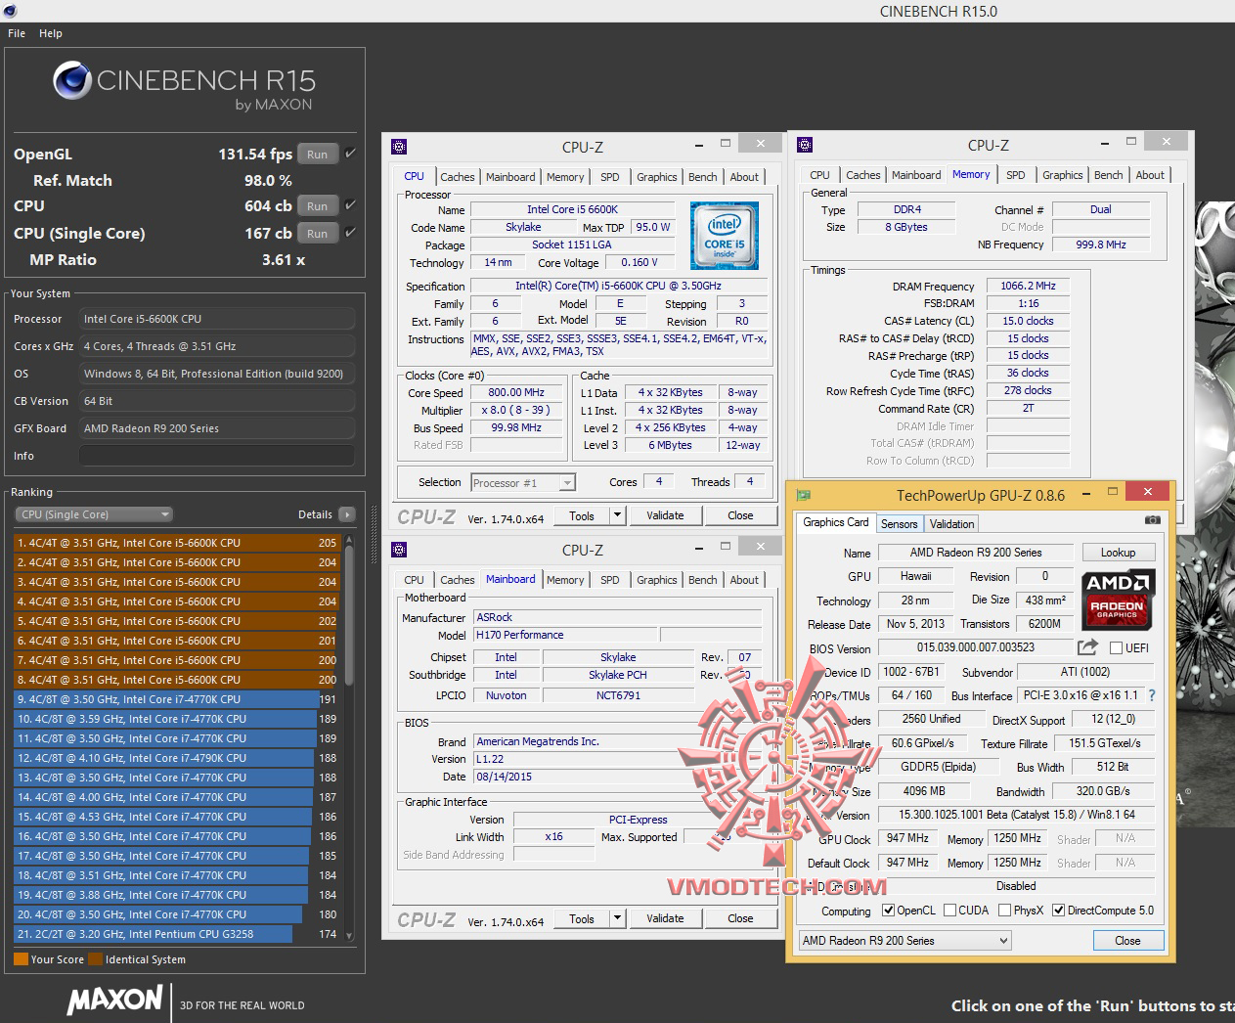Switch to the Caches tab in the top-left CPU-Z
Screen dimensions: 1235x1023
(457, 177)
